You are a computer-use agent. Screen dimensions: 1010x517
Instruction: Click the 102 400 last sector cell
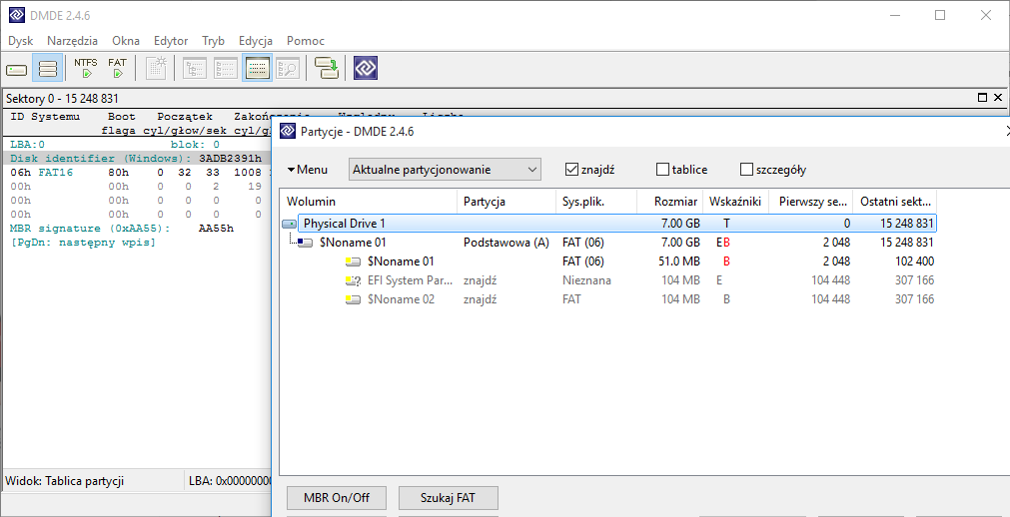tap(914, 261)
